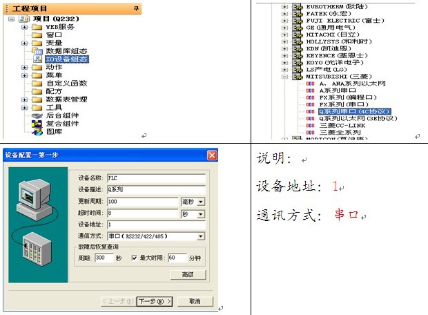Select A、ANA系列以太网 driver
Image resolution: width=428 pixels, height=315 pixels.
point(352,84)
